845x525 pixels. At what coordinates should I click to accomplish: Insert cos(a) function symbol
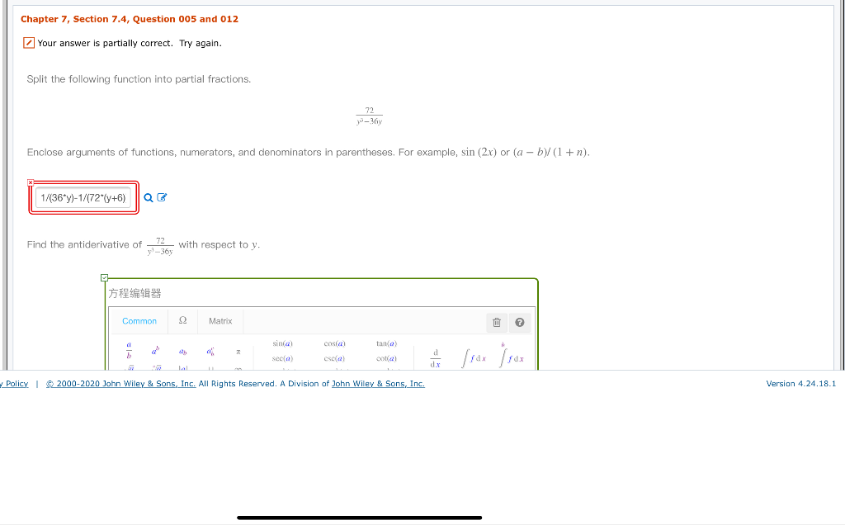click(335, 343)
